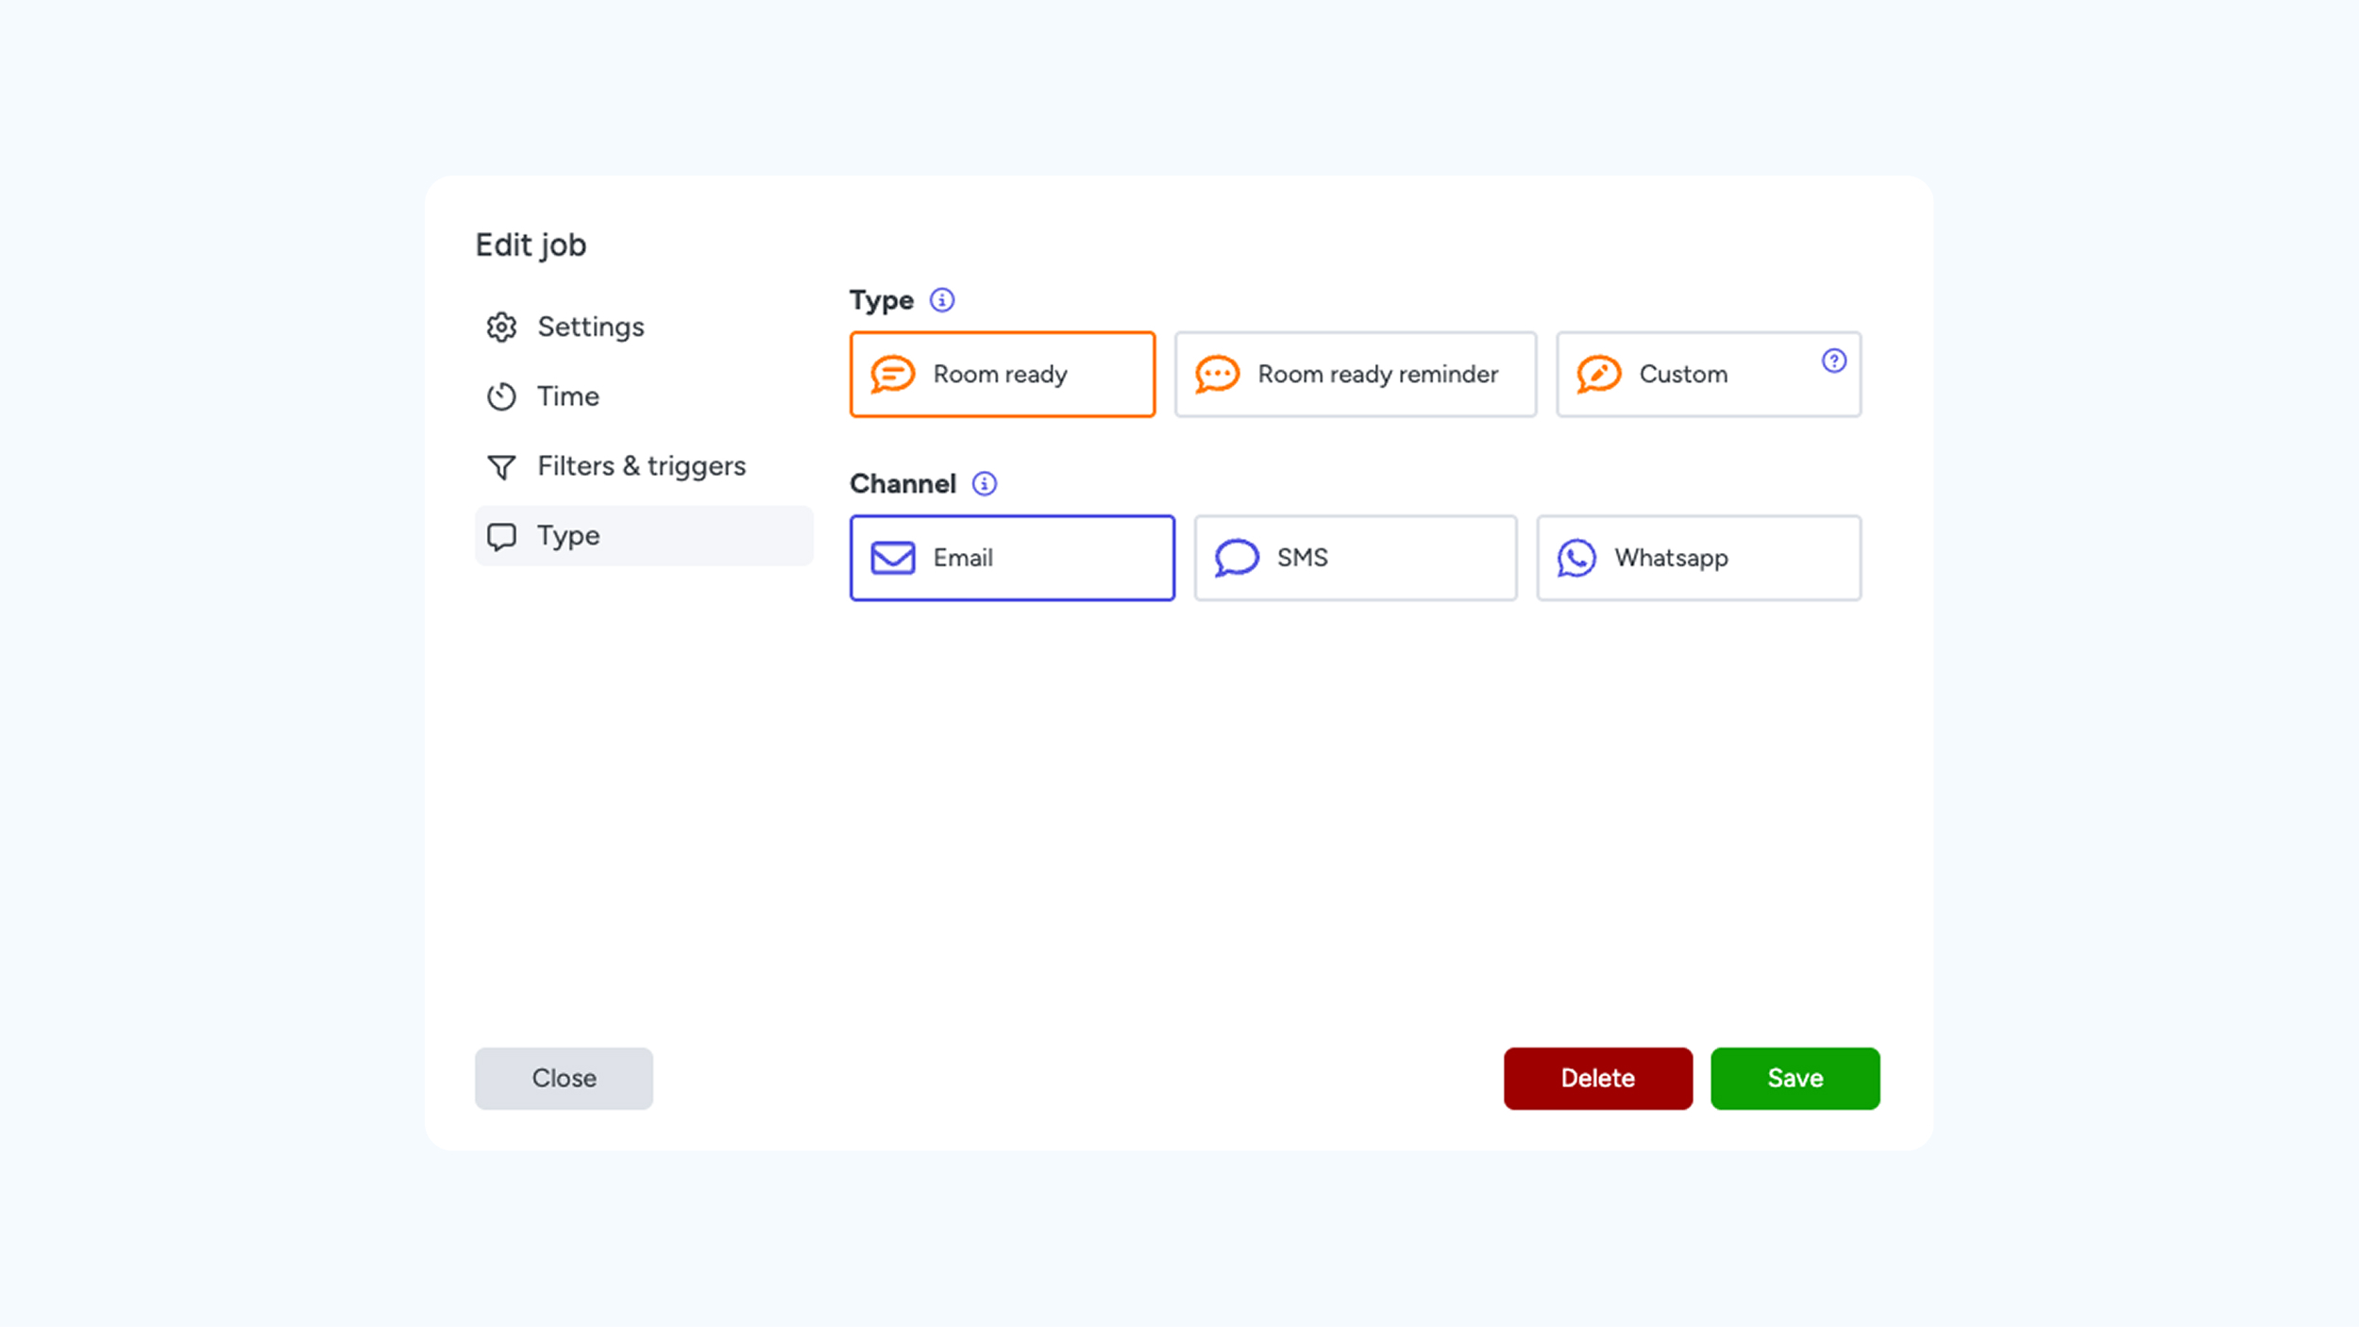This screenshot has height=1327, width=2359.
Task: Click the Room ready reminder dots icon
Action: (1217, 374)
